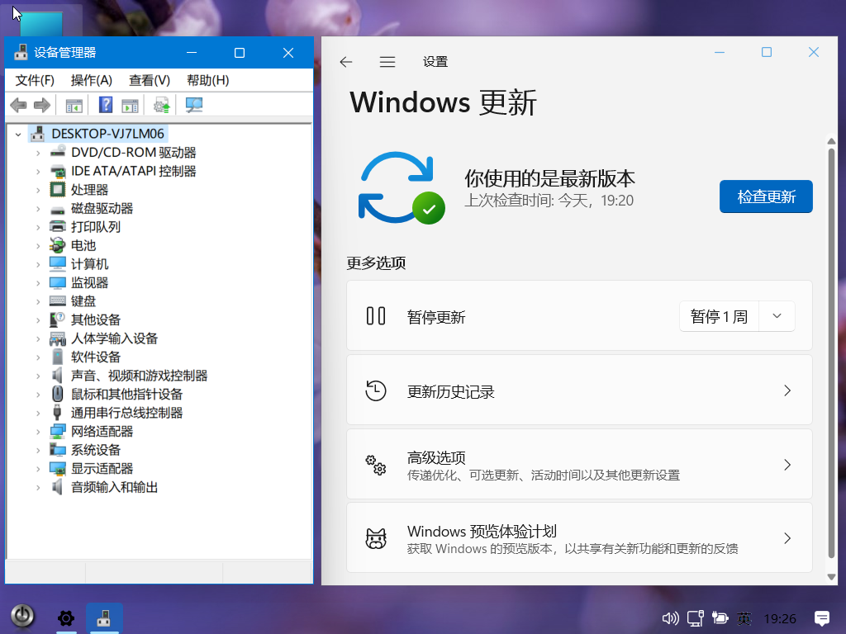Viewport: 846px width, 634px height.
Task: Click the Device Manager taskbar icon
Action: (103, 617)
